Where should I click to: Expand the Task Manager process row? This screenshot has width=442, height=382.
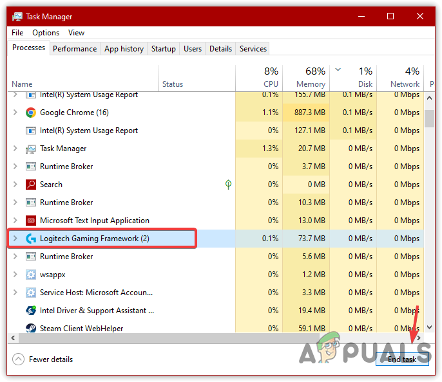(x=15, y=149)
